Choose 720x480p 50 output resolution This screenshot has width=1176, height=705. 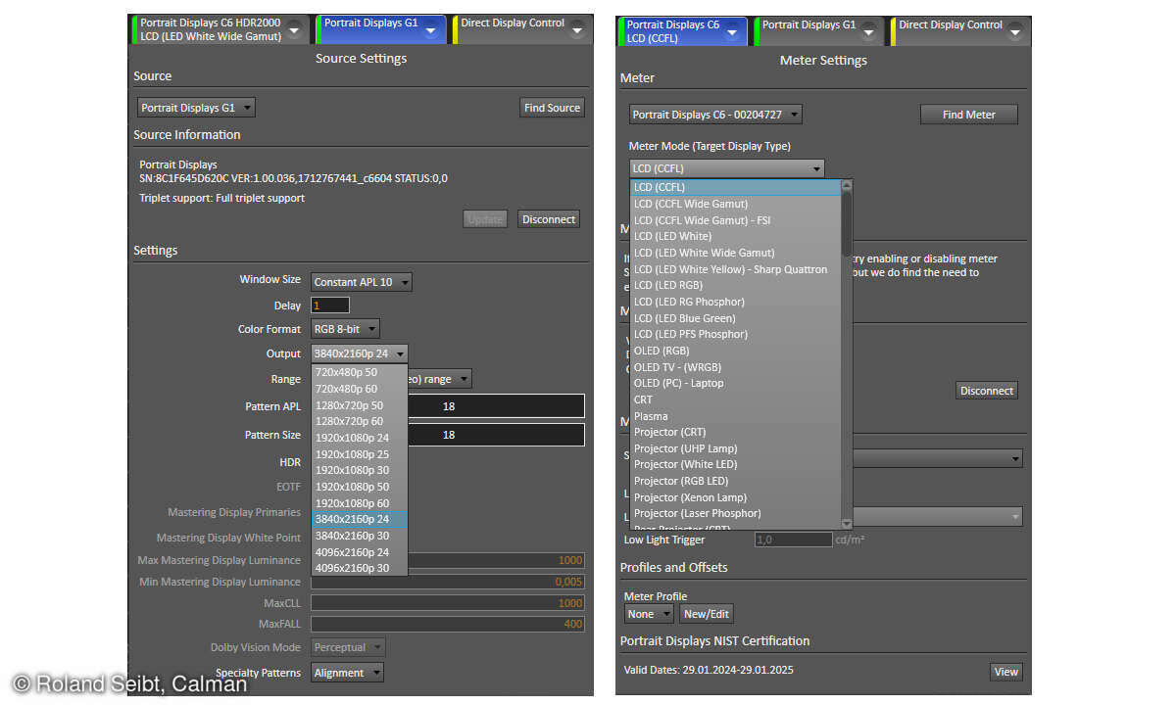pyautogui.click(x=360, y=372)
